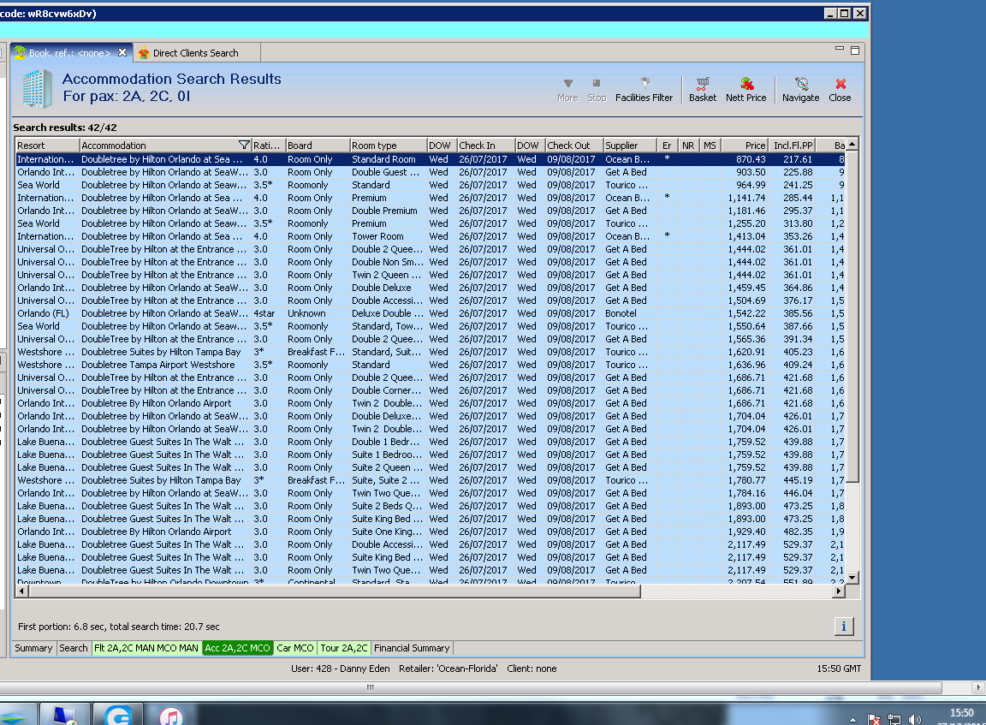Open the blue G application in taskbar
986x725 pixels.
coord(118,716)
